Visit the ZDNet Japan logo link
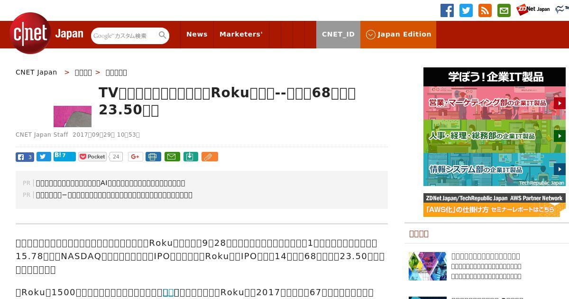This screenshot has height=299, width=569. (533, 9)
